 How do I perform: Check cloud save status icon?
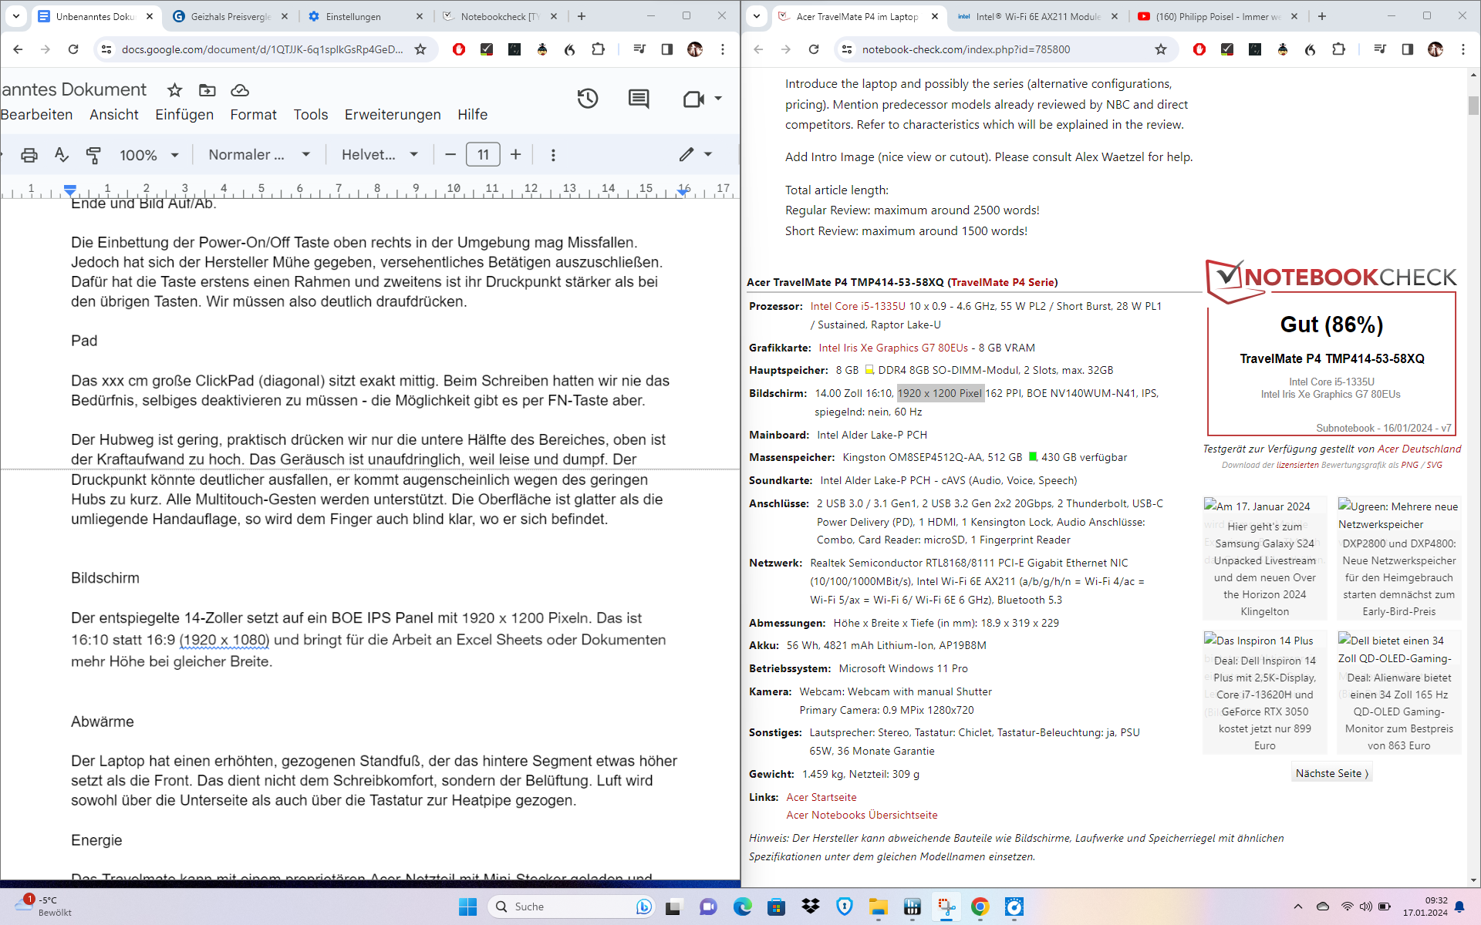pos(240,90)
